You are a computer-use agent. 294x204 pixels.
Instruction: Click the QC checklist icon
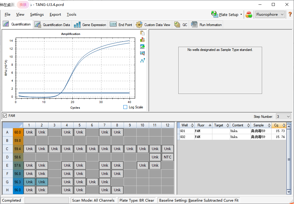tap(177, 25)
